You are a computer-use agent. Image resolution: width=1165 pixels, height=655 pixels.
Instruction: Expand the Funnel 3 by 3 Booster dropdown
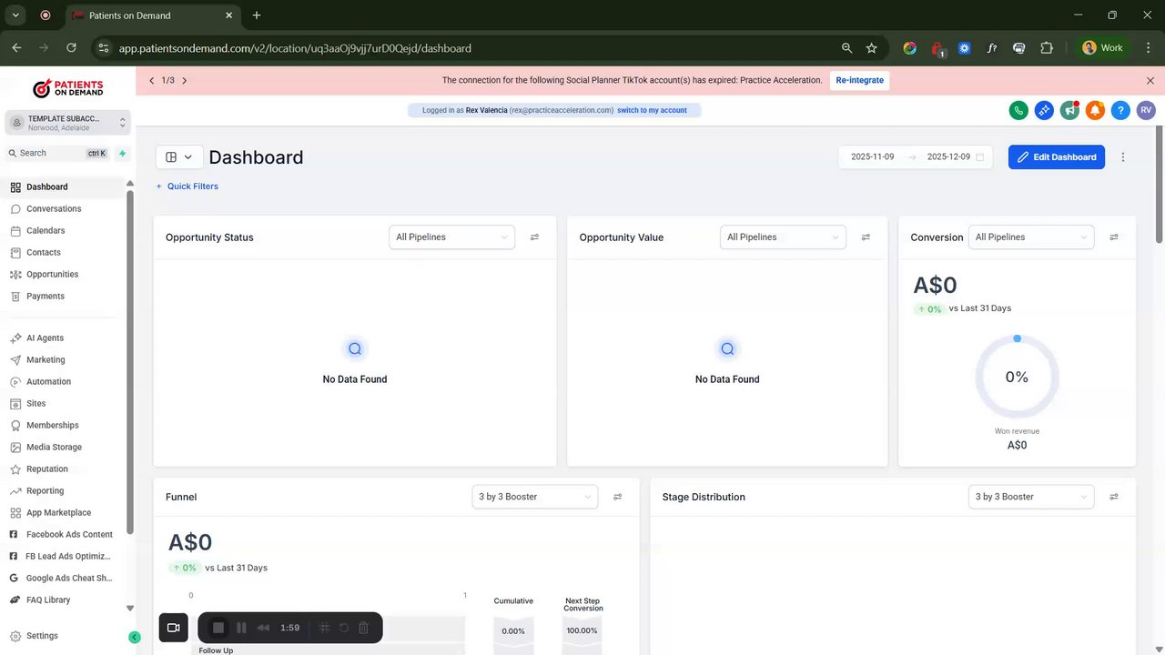pos(535,497)
